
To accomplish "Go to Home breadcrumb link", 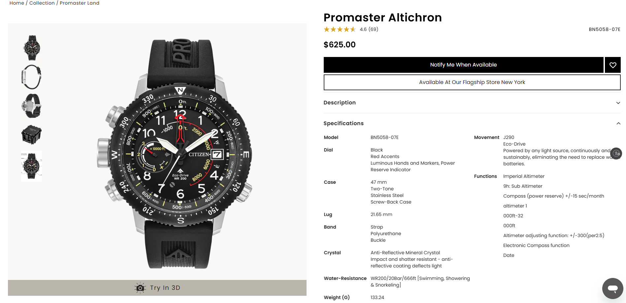I will (17, 3).
